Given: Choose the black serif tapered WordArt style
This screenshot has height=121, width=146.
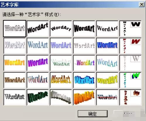Looking at the screenshot, I should 107,28.
